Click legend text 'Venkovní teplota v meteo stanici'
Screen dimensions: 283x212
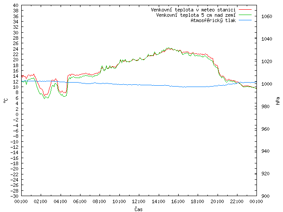193,10
